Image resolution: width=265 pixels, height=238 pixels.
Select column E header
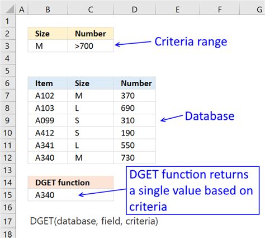[178, 10]
